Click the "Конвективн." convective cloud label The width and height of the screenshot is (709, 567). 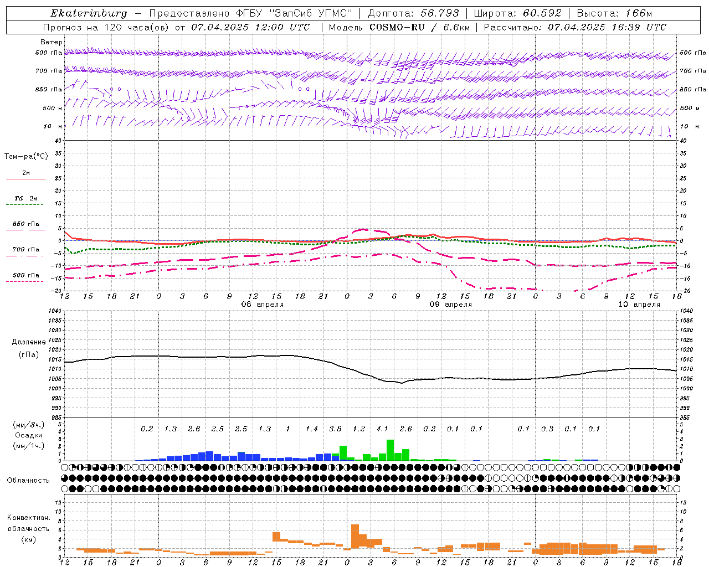pos(29,518)
